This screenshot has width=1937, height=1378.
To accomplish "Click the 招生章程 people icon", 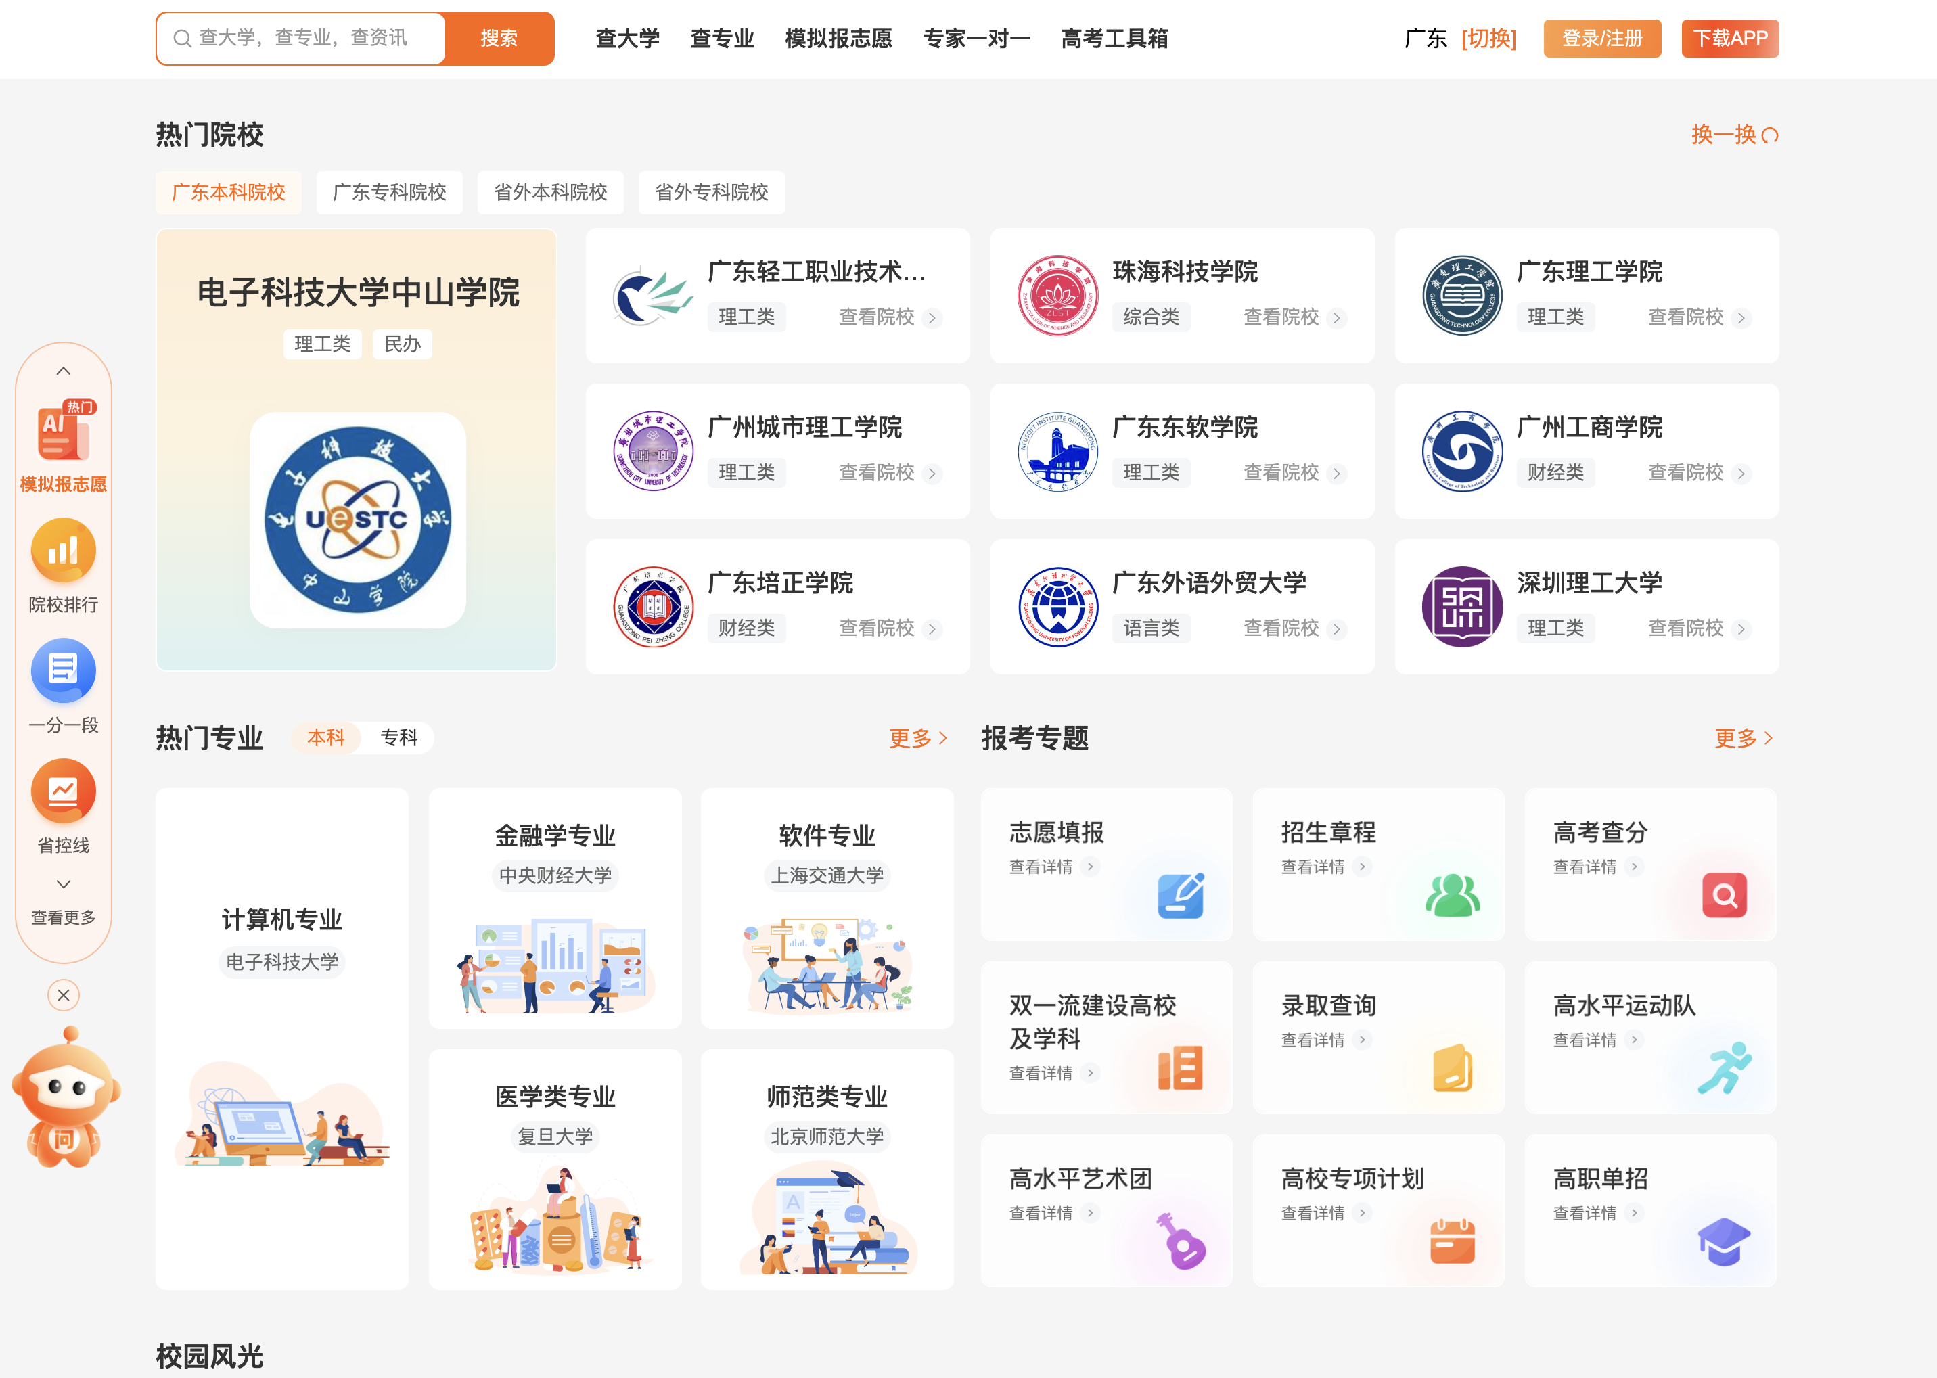I will coord(1453,895).
